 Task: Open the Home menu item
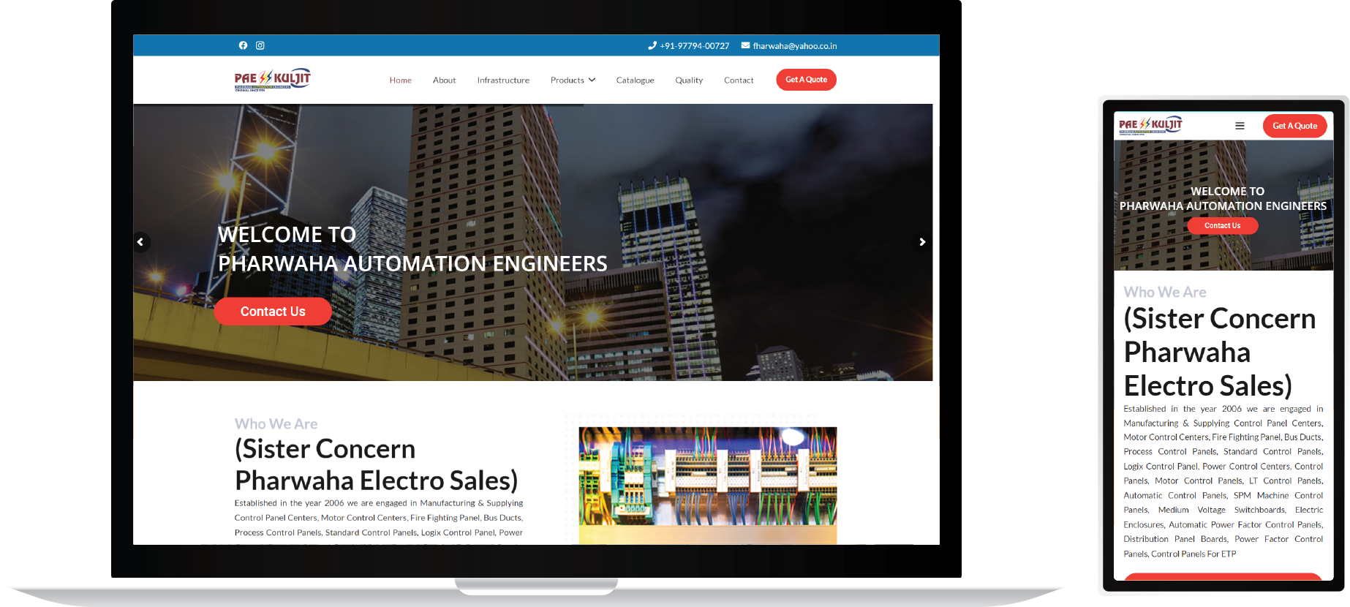click(x=401, y=80)
